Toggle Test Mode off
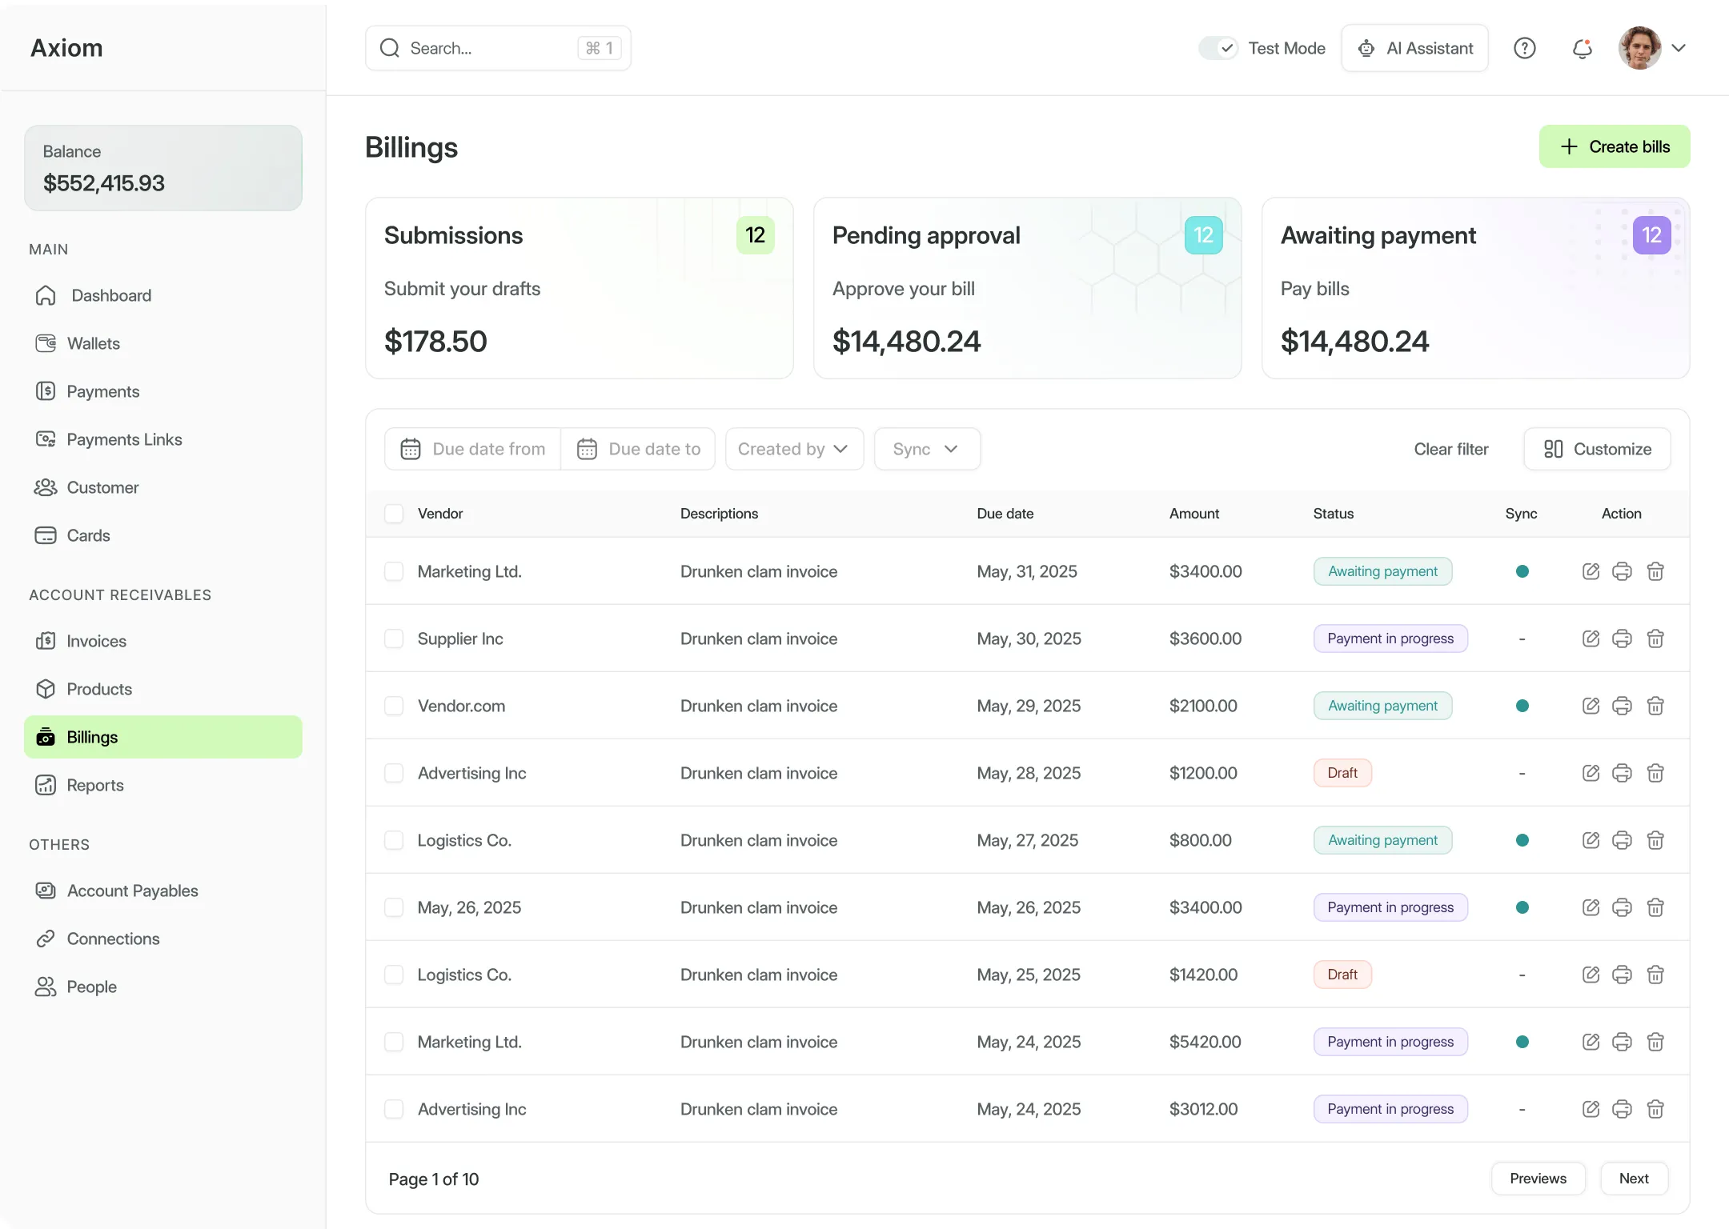Screen dimensions: 1729x1229 (x=1218, y=48)
